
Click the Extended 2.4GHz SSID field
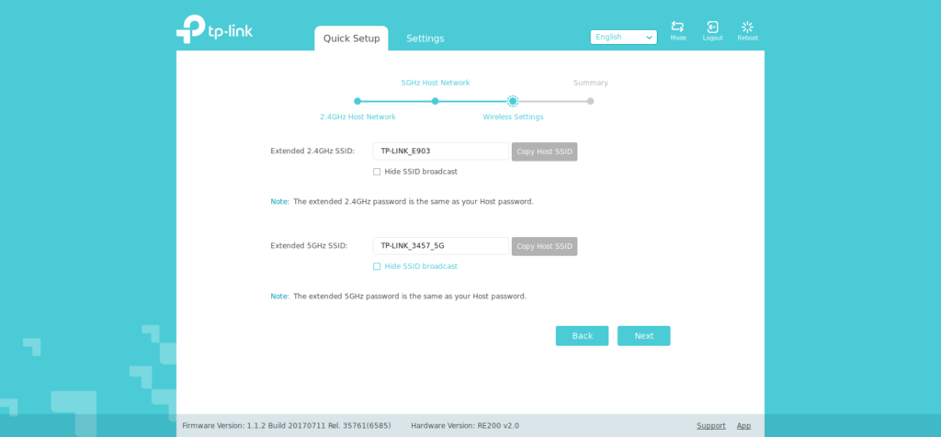(x=440, y=151)
